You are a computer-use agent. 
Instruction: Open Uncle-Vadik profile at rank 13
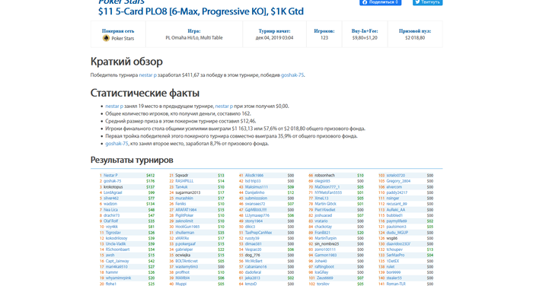click(x=116, y=244)
